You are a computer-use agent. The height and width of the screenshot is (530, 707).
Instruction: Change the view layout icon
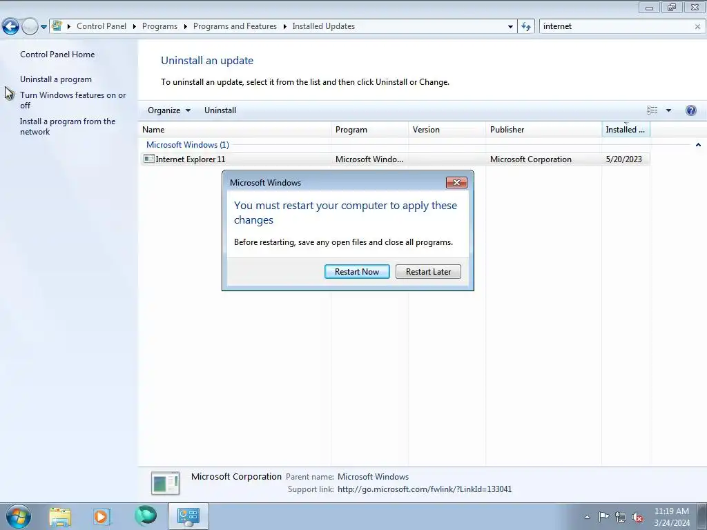pyautogui.click(x=652, y=110)
